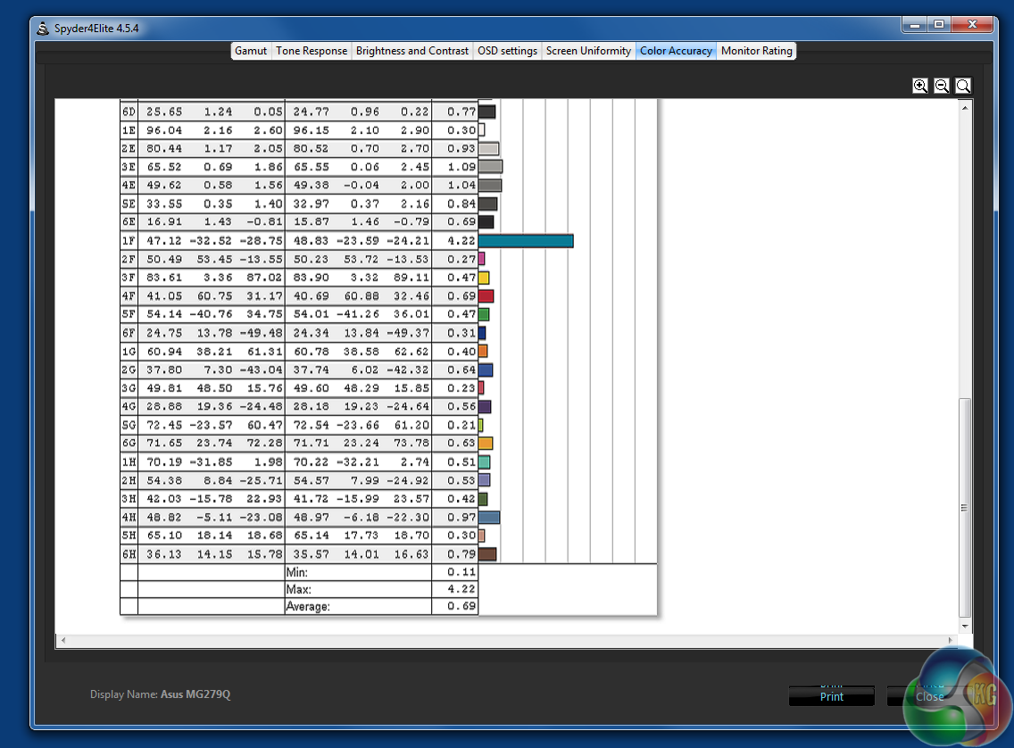Click the value 96.04 in row 1E
The height and width of the screenshot is (748, 1014).
tap(164, 130)
